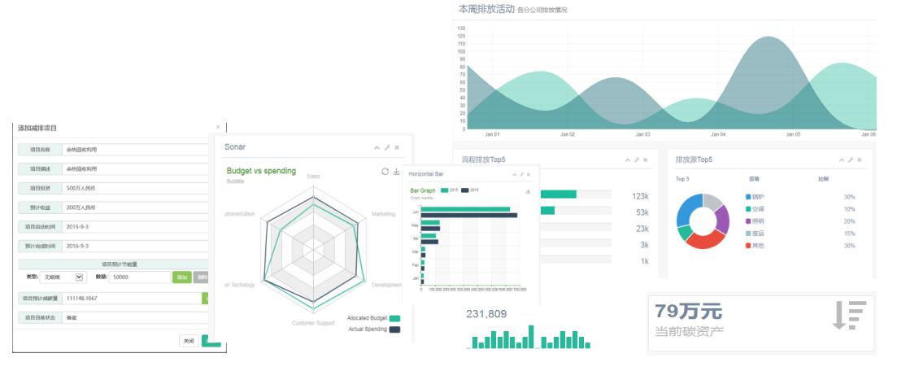
Task: Close the Sonar panel with its X
Action: tap(397, 148)
